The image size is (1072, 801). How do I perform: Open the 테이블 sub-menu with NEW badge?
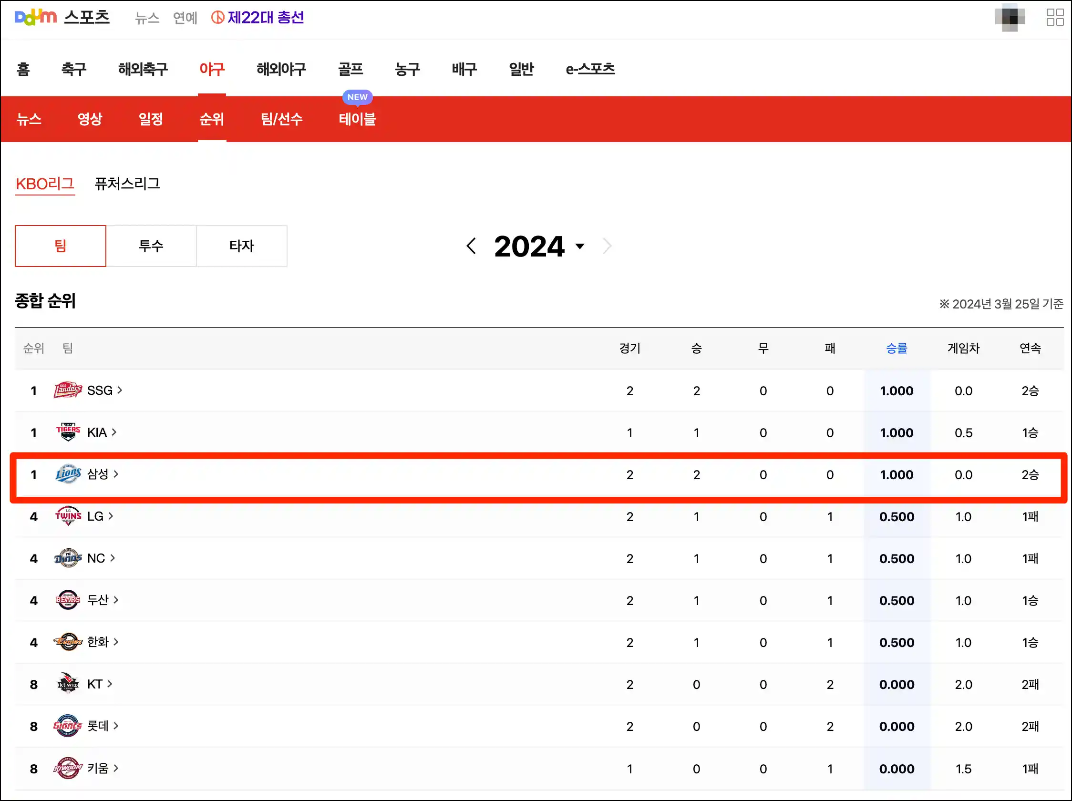pos(358,119)
